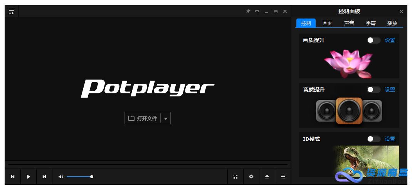Close the PotPlayer player window

pos(285,11)
